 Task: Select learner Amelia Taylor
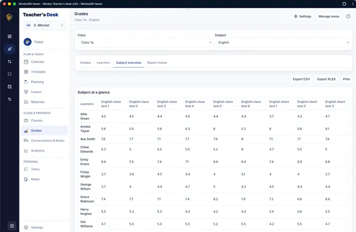click(x=85, y=129)
